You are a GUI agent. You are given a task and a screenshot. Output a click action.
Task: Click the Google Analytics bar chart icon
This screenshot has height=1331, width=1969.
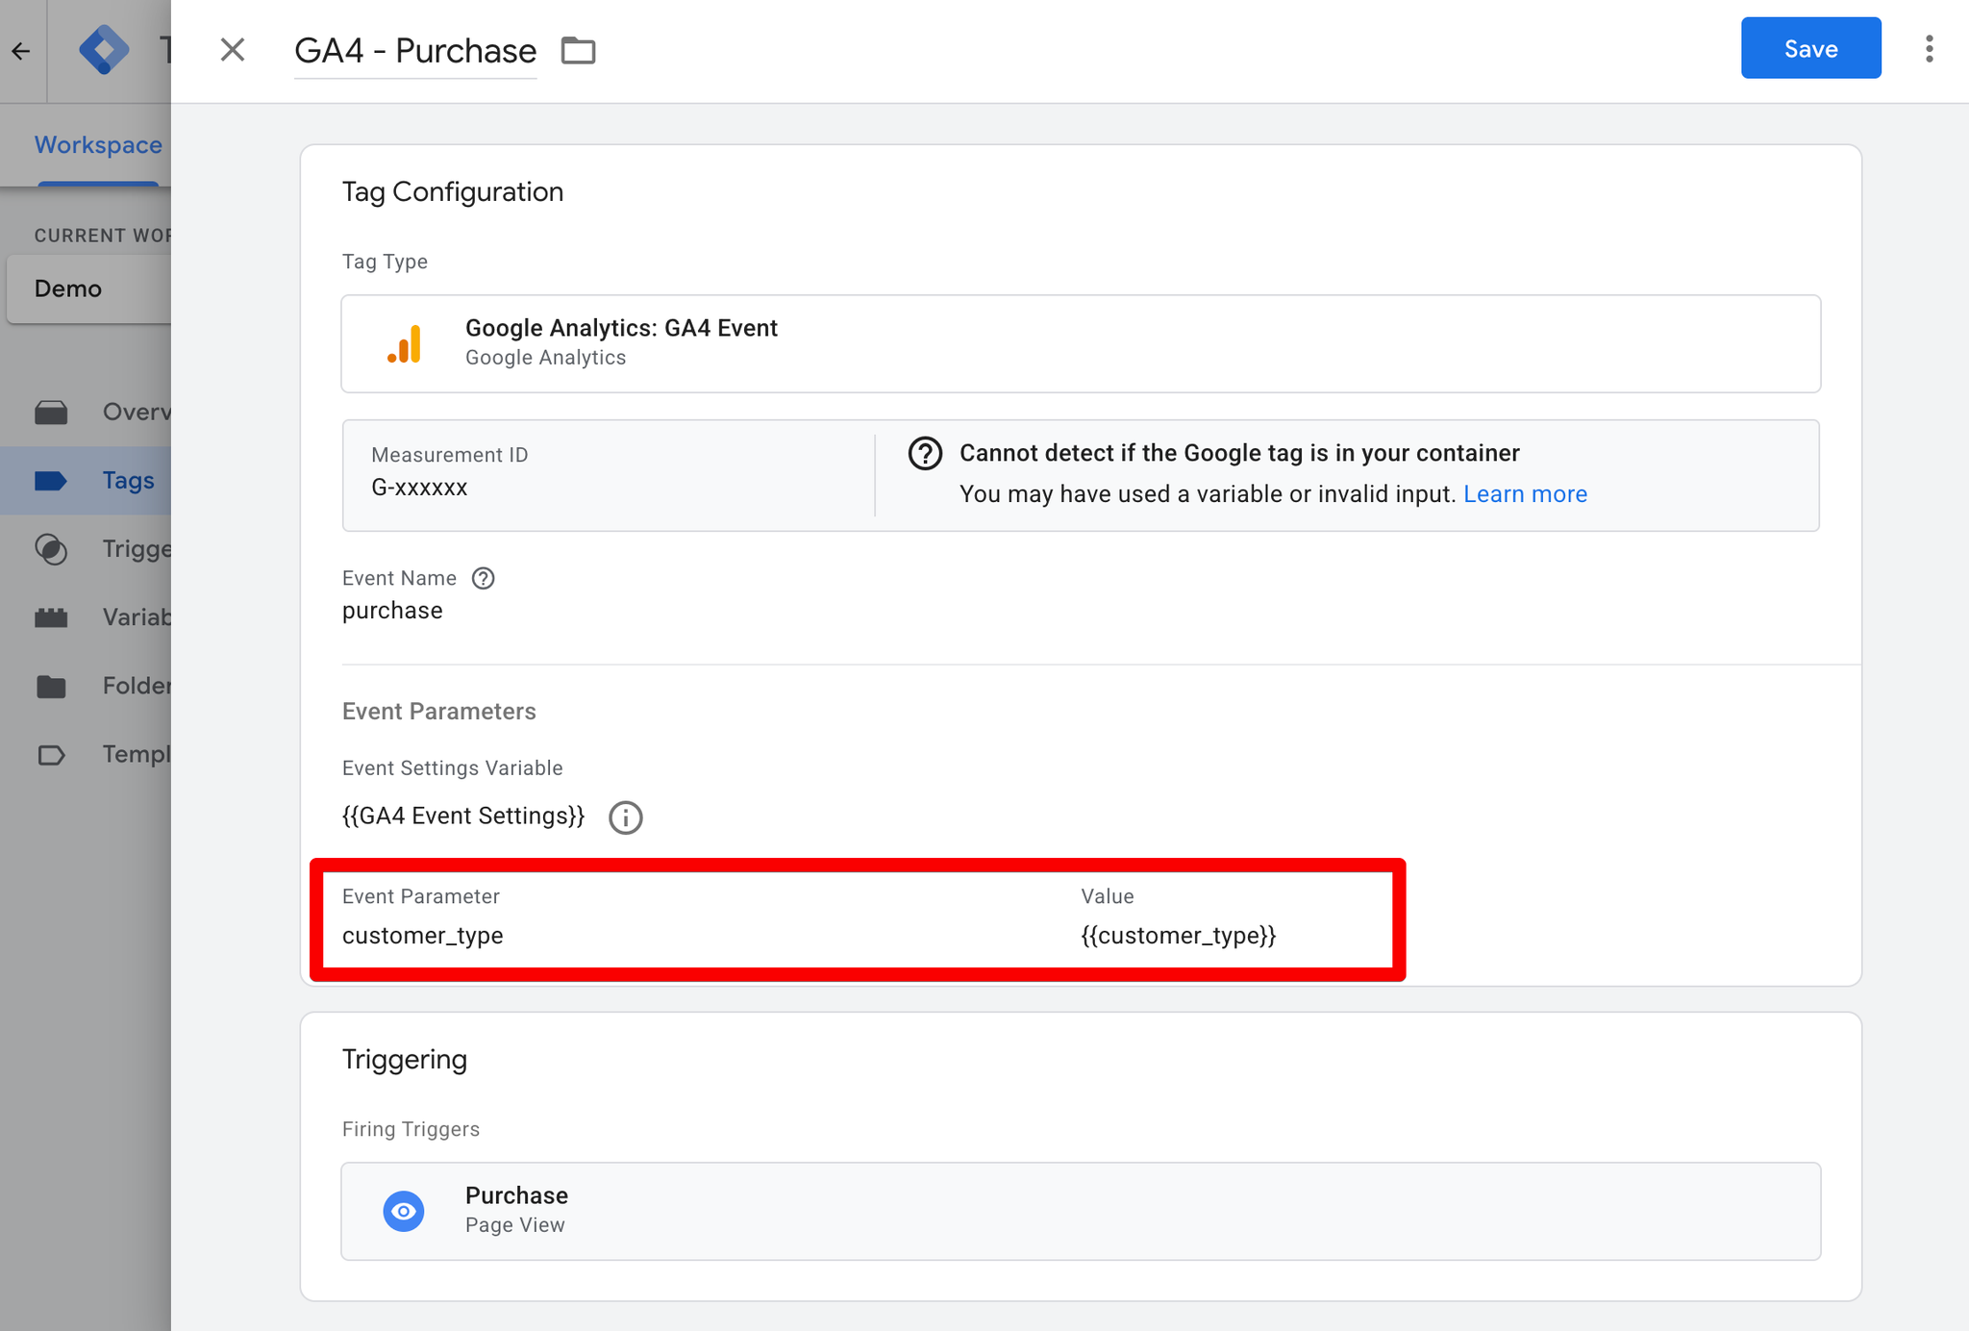tap(405, 343)
